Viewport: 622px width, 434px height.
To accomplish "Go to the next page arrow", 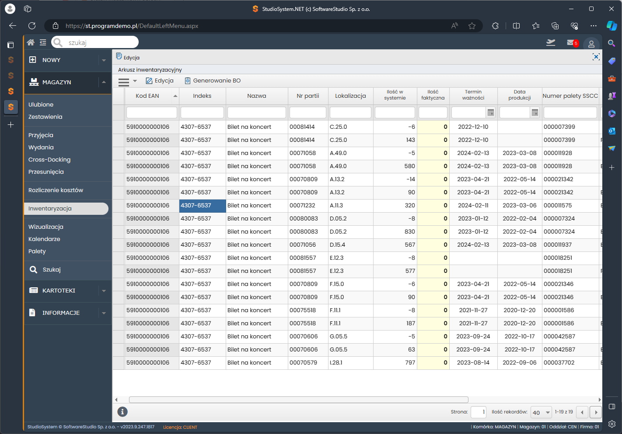I will click(x=596, y=412).
